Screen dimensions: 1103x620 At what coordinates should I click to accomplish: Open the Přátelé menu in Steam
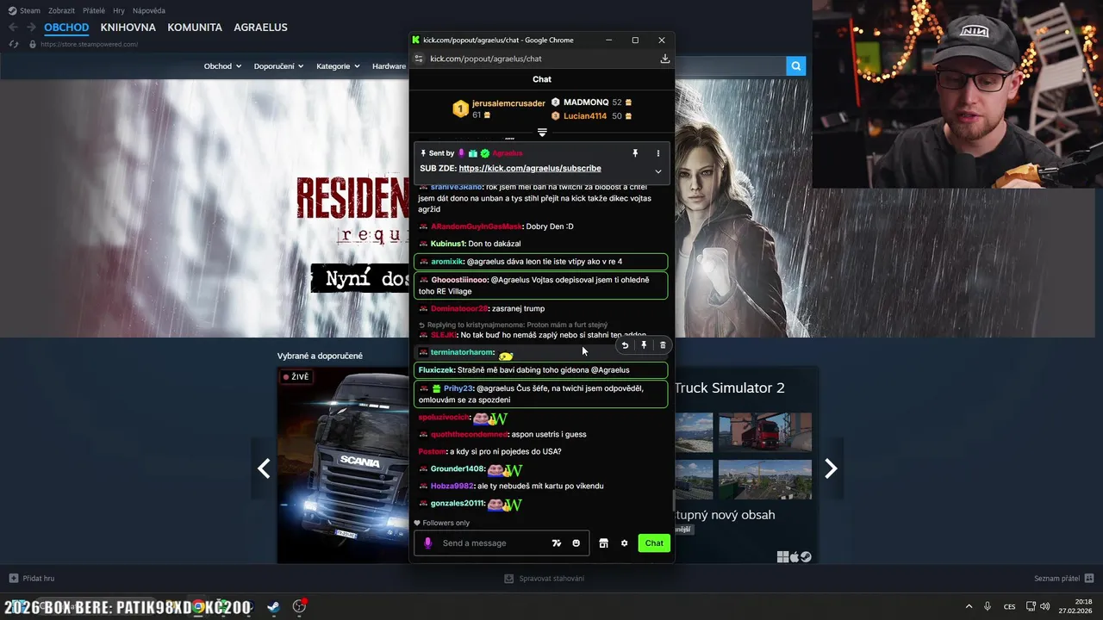click(94, 10)
